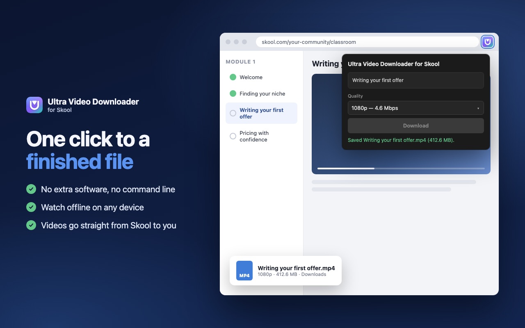Click the Download button in the popup

[x=416, y=125]
